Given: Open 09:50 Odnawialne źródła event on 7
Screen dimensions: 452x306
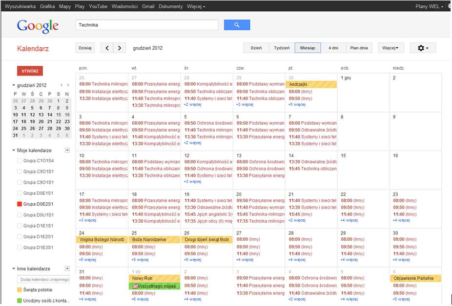Looking at the screenshot, I should 312,130.
